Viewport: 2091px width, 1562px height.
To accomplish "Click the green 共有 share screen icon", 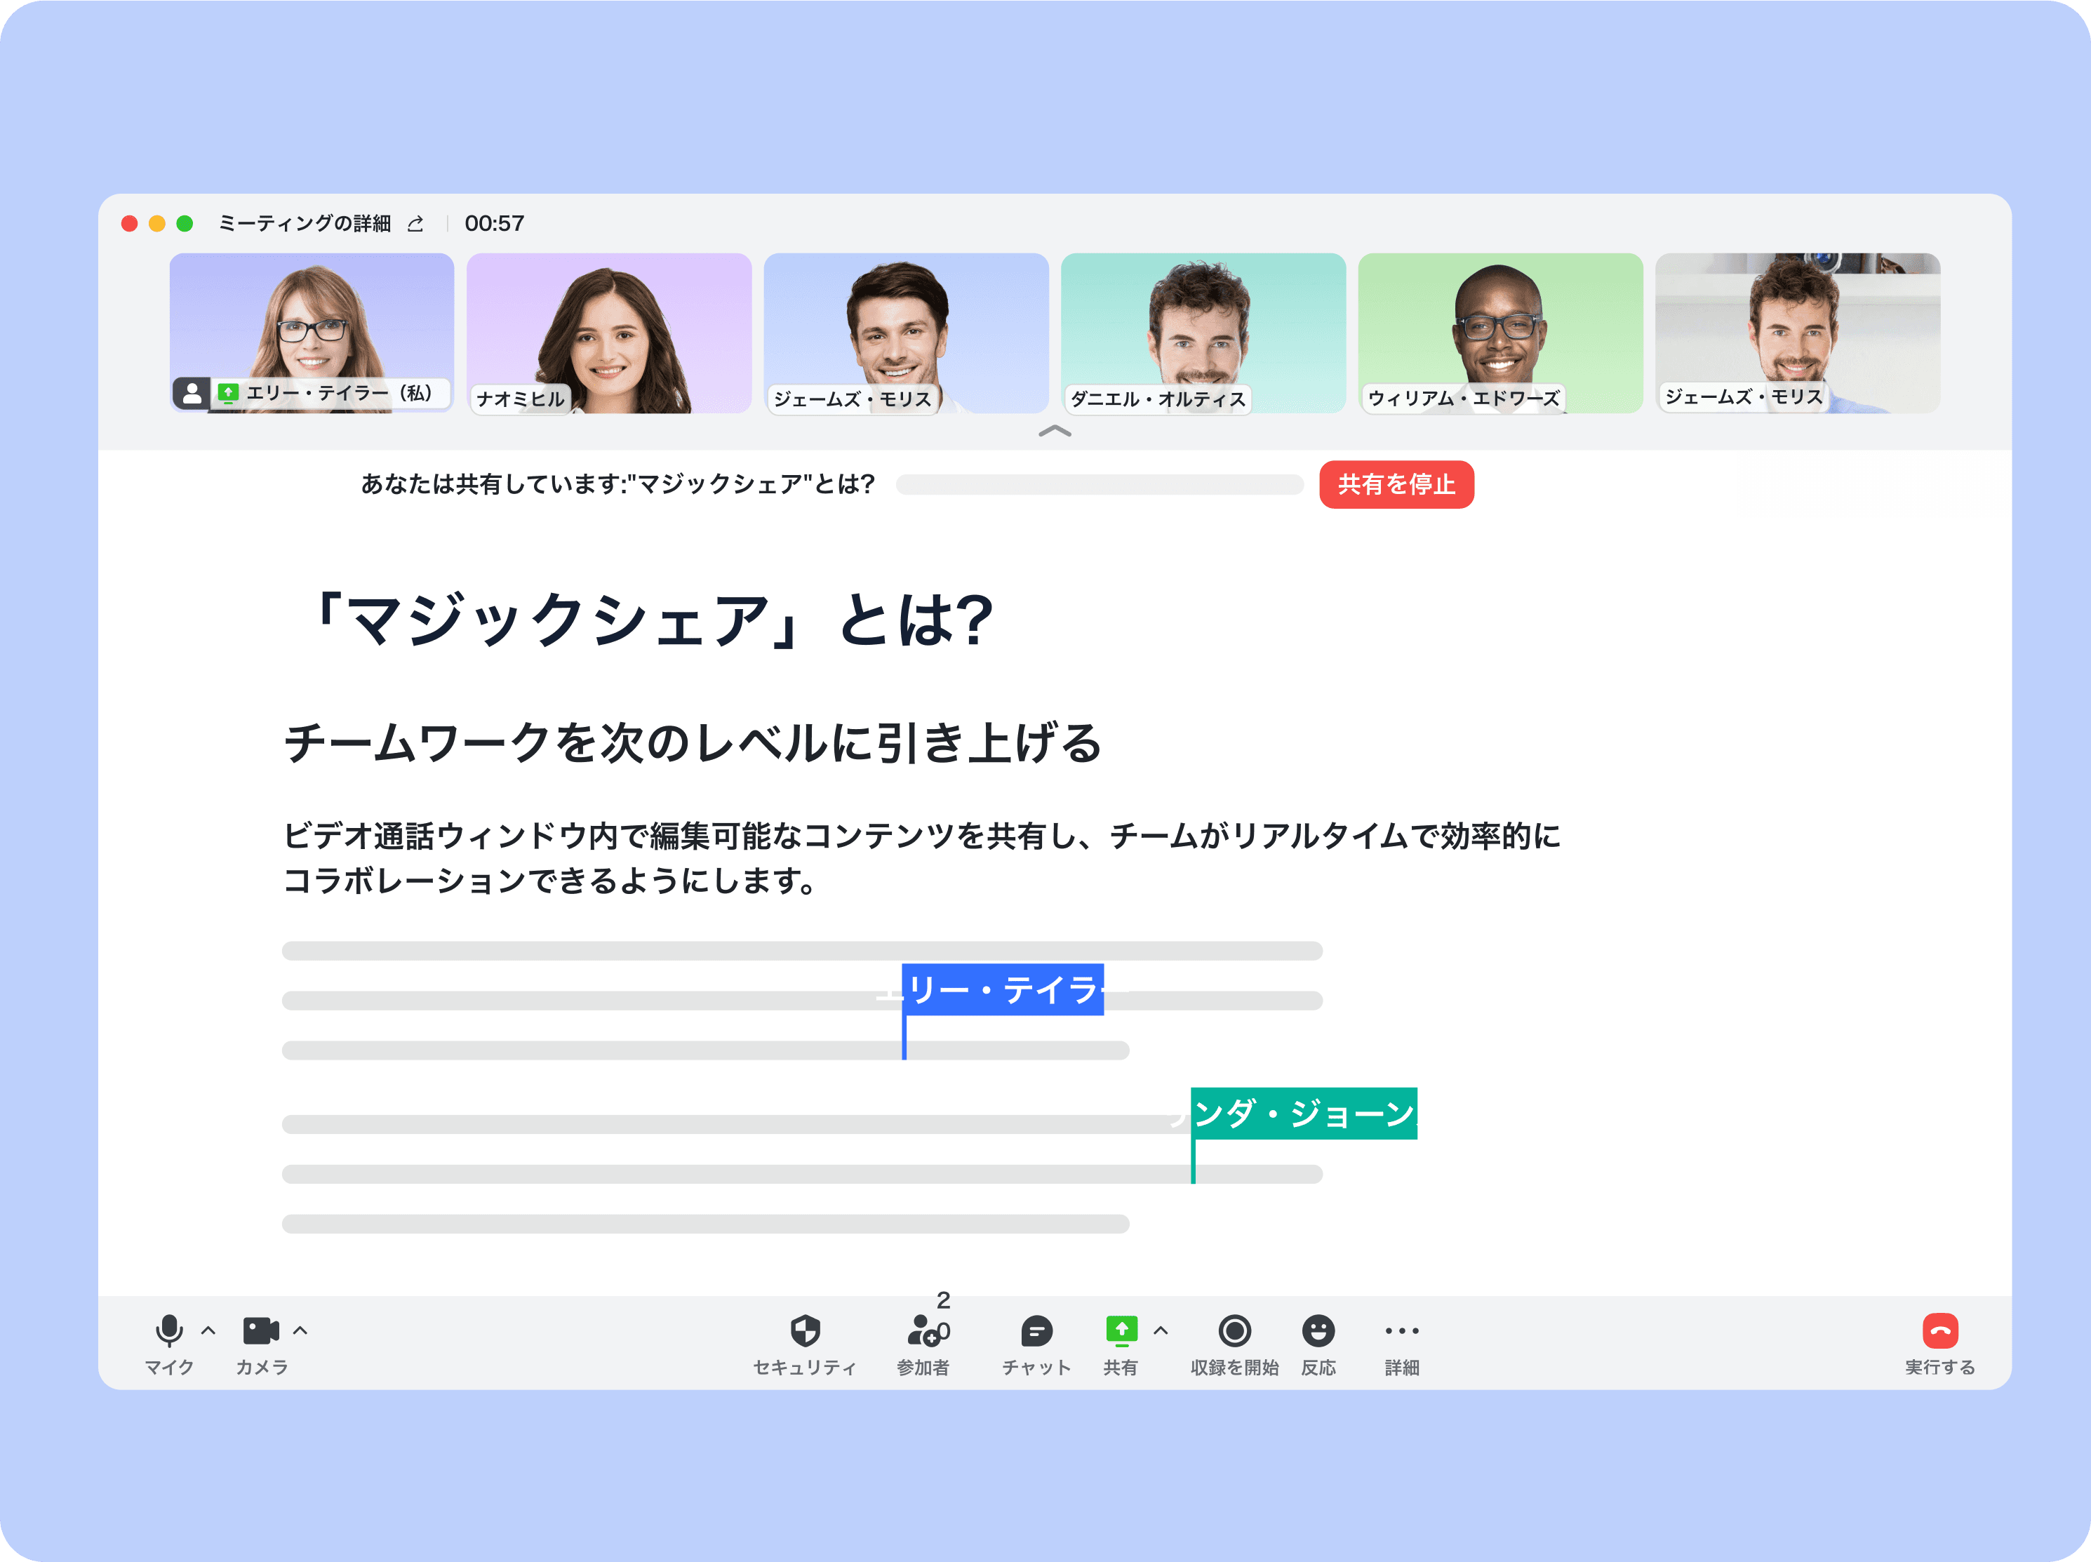I will 1121,1330.
